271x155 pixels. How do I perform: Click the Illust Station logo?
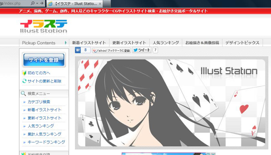pyautogui.click(x=44, y=27)
